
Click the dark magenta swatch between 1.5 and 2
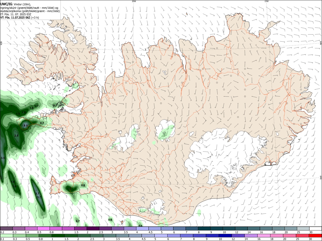click(x=80, y=229)
